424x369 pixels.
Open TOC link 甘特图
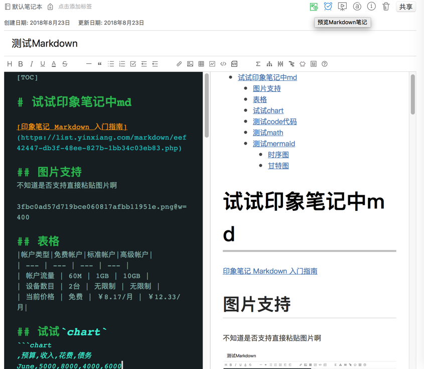pos(278,166)
